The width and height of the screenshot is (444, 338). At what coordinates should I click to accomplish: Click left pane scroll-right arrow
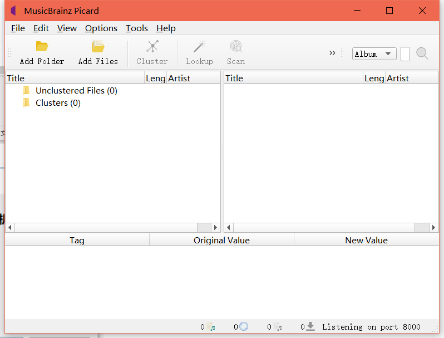[x=215, y=228]
